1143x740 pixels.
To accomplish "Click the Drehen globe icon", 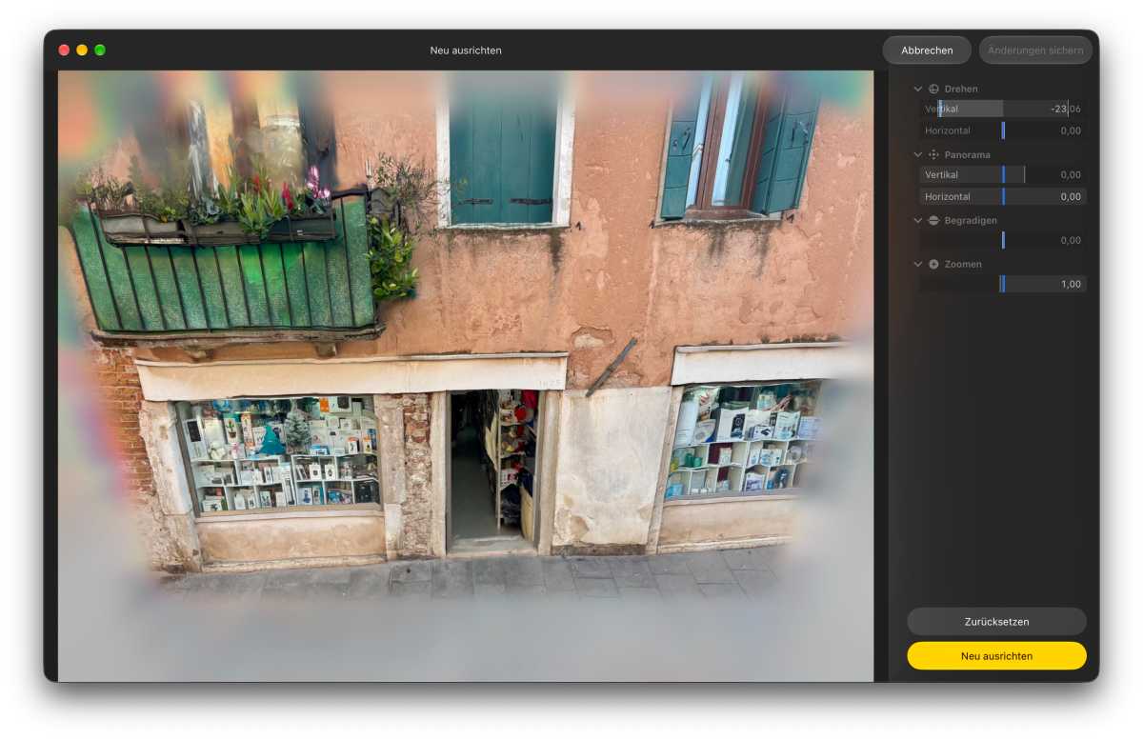I will (x=933, y=89).
